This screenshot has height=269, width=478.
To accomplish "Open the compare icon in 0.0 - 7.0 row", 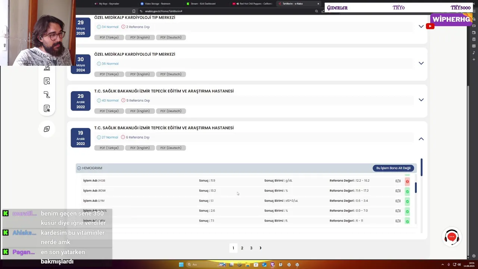I will (x=398, y=211).
